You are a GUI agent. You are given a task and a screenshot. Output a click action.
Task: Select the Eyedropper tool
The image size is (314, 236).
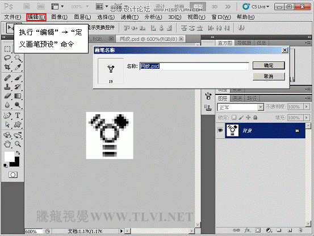pos(18,67)
